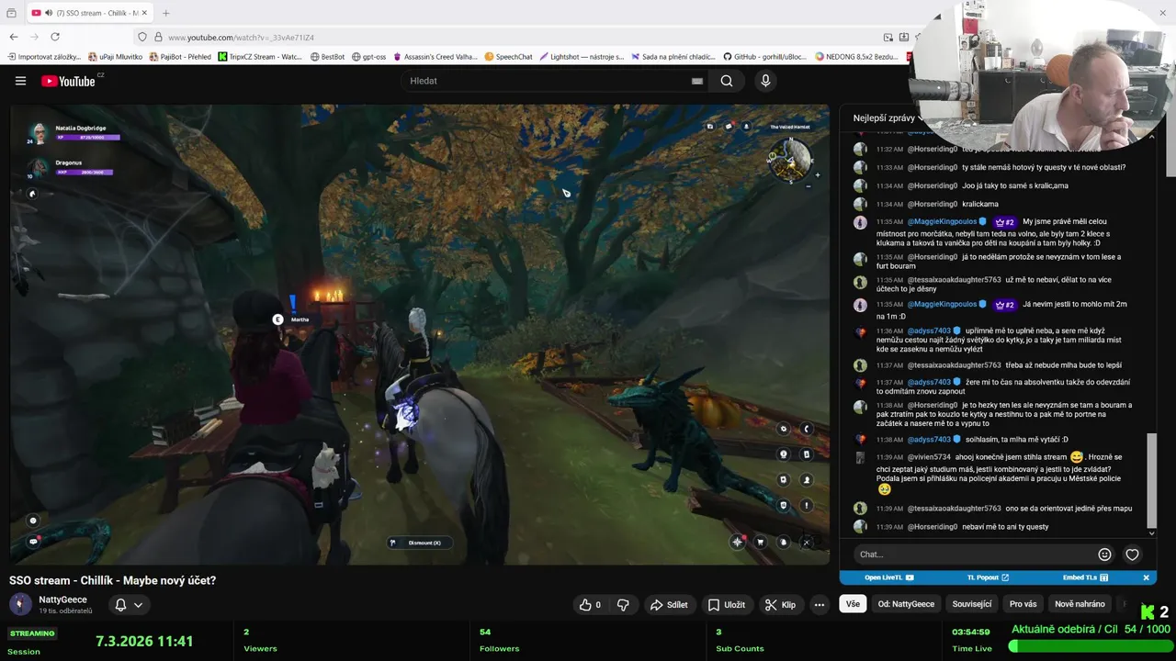Viewport: 1176px width, 661px height.
Task: Mute the SSO stream browser tab
Action: tap(49, 13)
